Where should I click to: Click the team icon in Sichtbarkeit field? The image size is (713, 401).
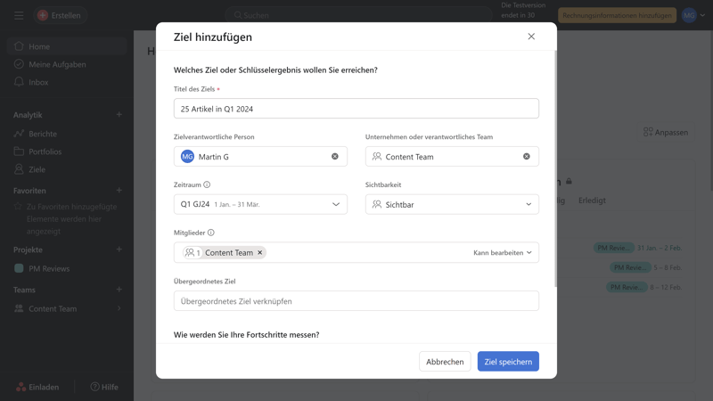(x=376, y=204)
